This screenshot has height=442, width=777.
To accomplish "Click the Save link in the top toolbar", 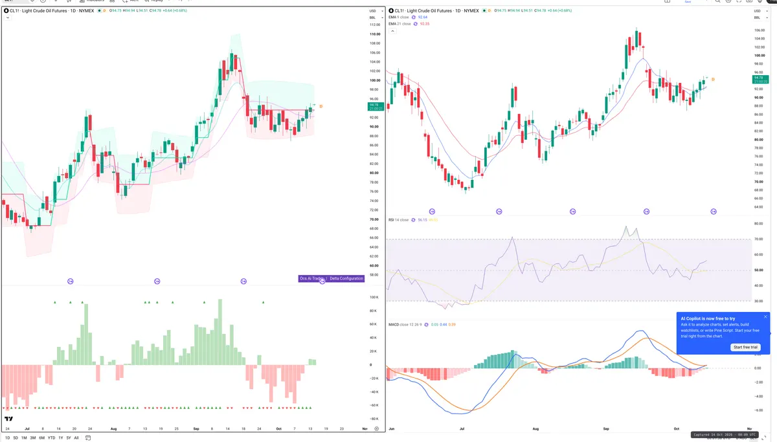I will [x=688, y=1].
